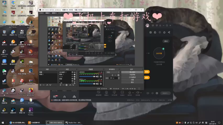Open source properties gear in sources panel
Viewport: 223px width, 125px height.
coord(66,85)
